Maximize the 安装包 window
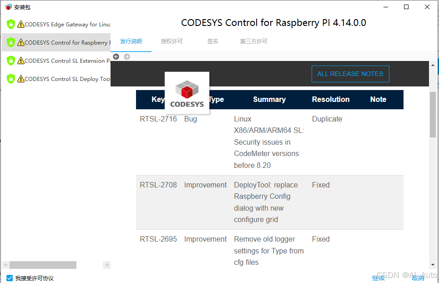Viewport: 439px width, 283px height. coord(406,7)
